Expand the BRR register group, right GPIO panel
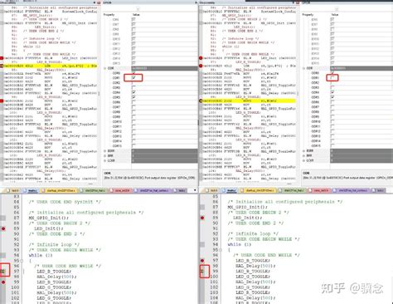The width and height of the screenshot is (393, 304). pyautogui.click(x=304, y=155)
